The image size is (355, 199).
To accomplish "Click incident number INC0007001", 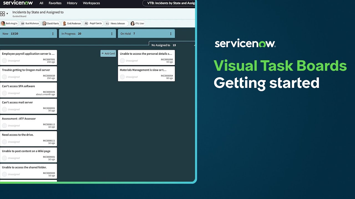I will (49, 59).
